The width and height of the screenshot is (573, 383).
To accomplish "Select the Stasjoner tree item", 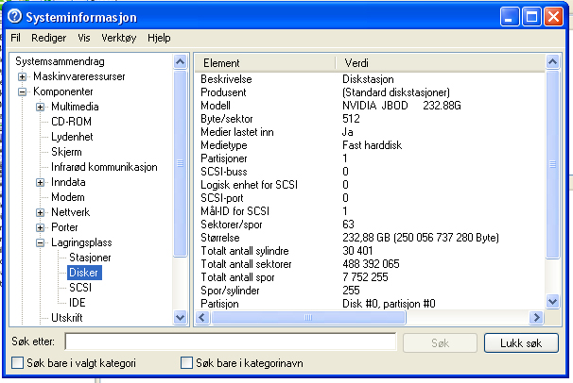I will click(x=90, y=258).
